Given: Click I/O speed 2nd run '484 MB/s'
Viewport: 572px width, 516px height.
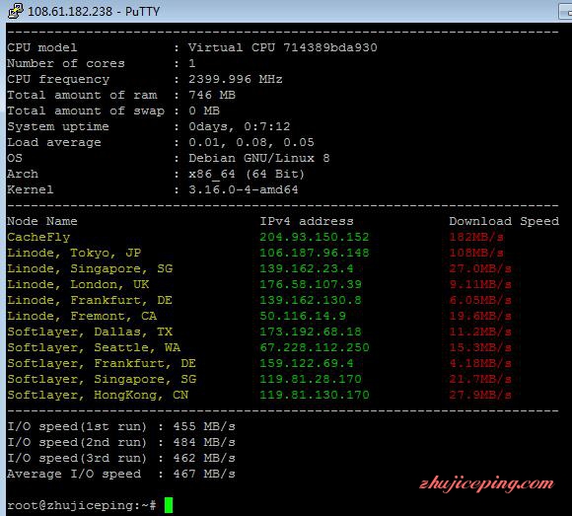Looking at the screenshot, I should [204, 442].
